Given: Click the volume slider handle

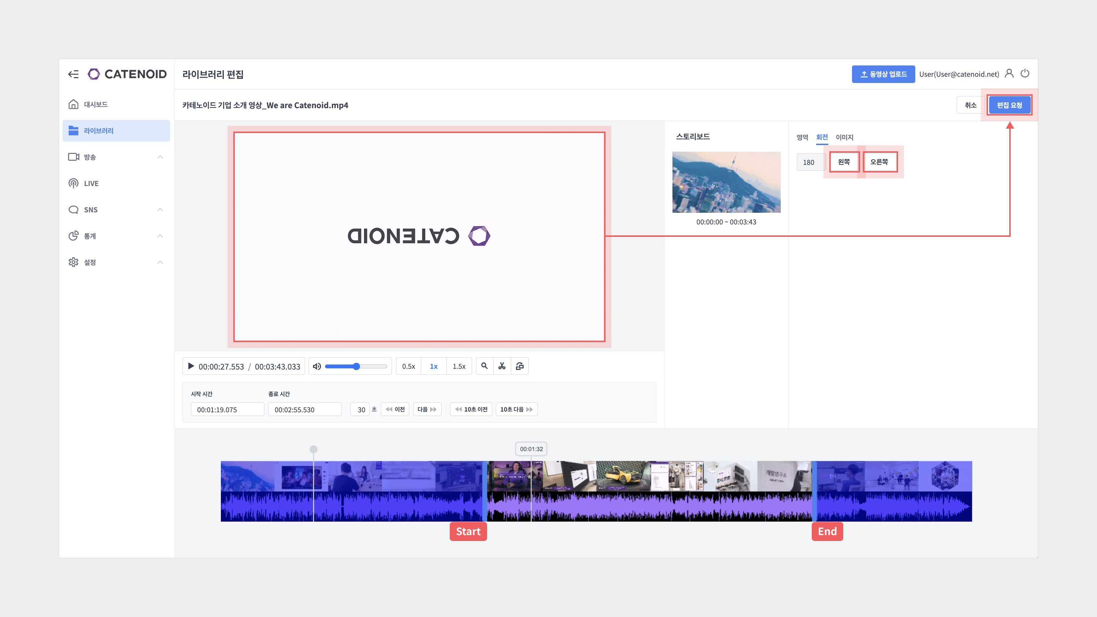Looking at the screenshot, I should 357,366.
